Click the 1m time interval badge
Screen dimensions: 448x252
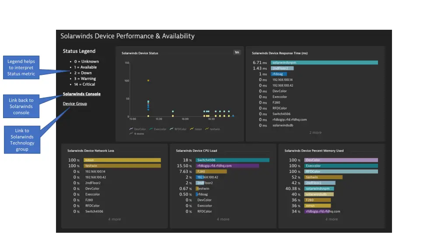(237, 52)
